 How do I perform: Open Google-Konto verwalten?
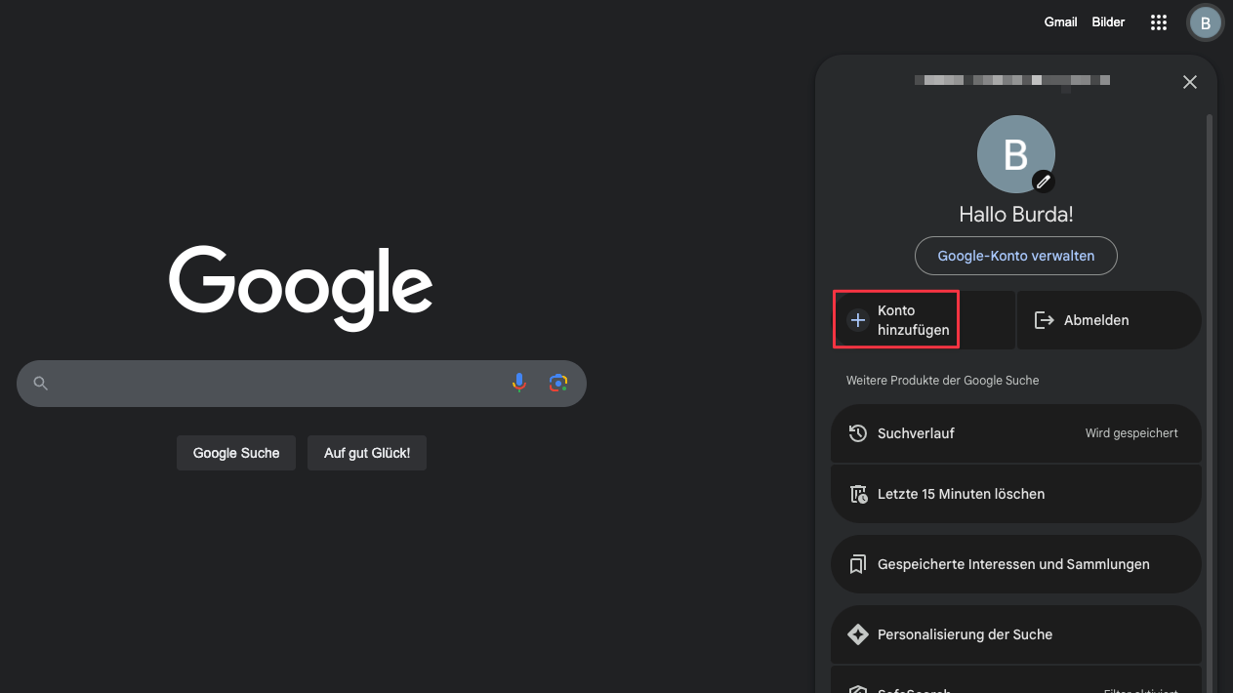(x=1015, y=256)
